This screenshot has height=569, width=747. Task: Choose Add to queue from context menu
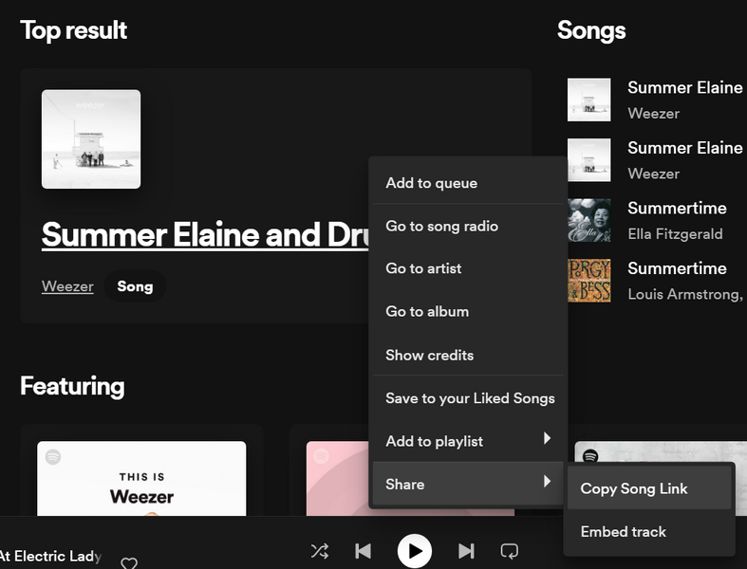(431, 183)
